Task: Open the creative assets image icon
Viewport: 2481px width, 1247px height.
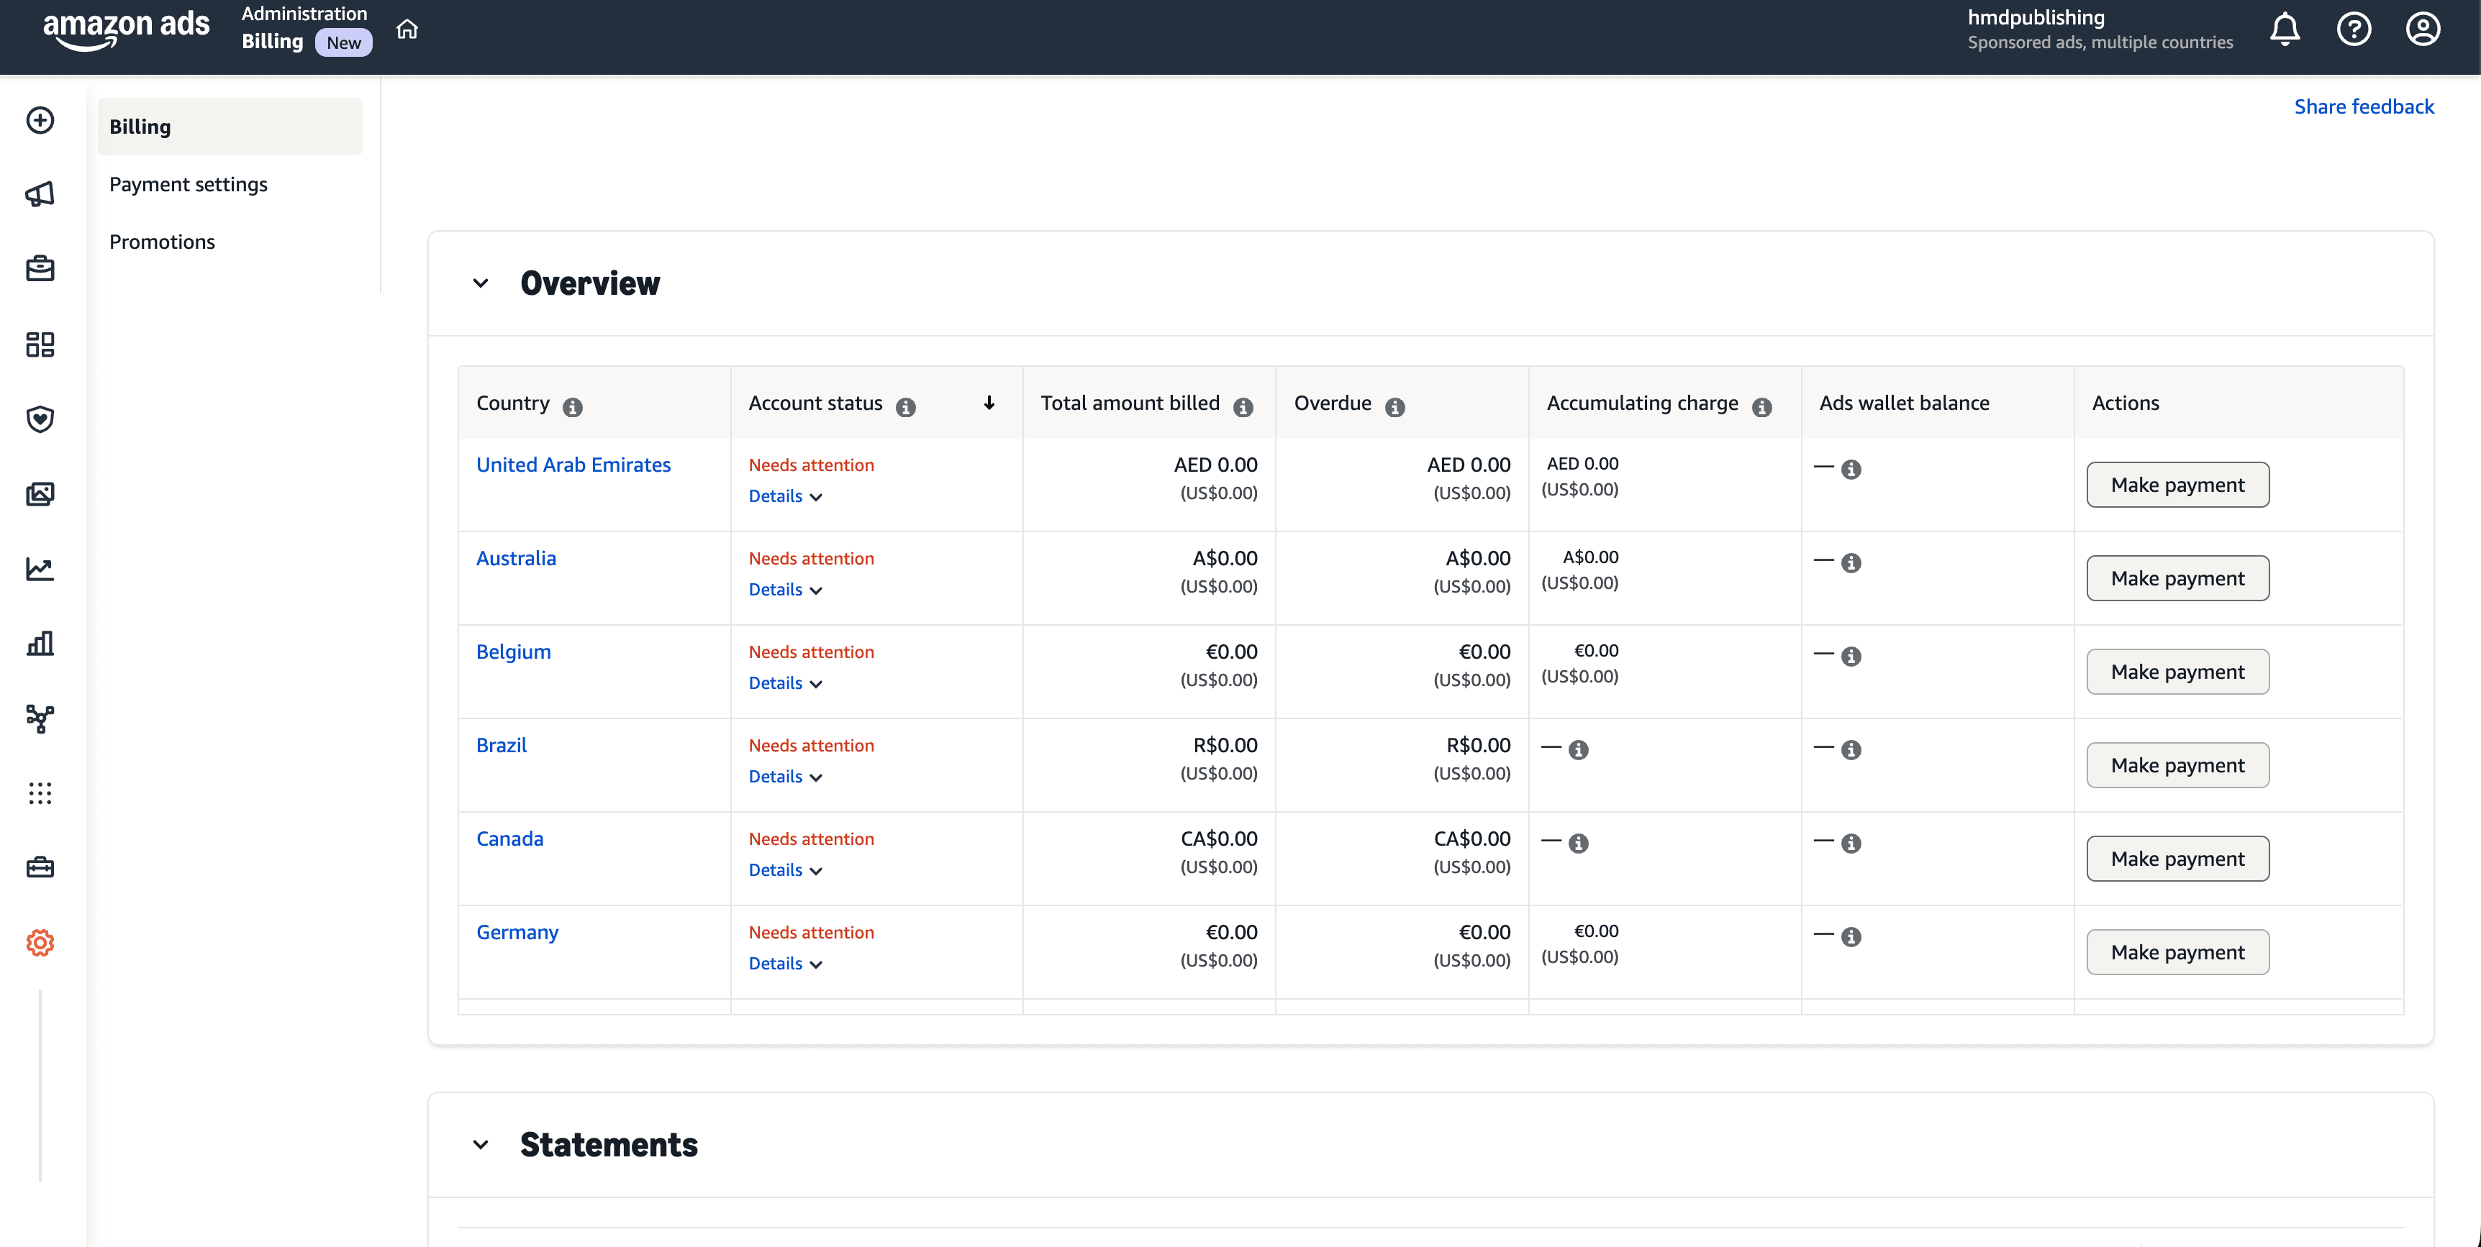Action: point(40,494)
